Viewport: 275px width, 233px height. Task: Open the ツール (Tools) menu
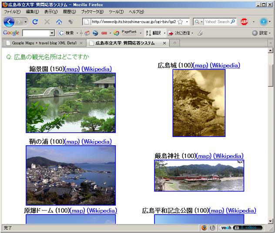[116, 11]
